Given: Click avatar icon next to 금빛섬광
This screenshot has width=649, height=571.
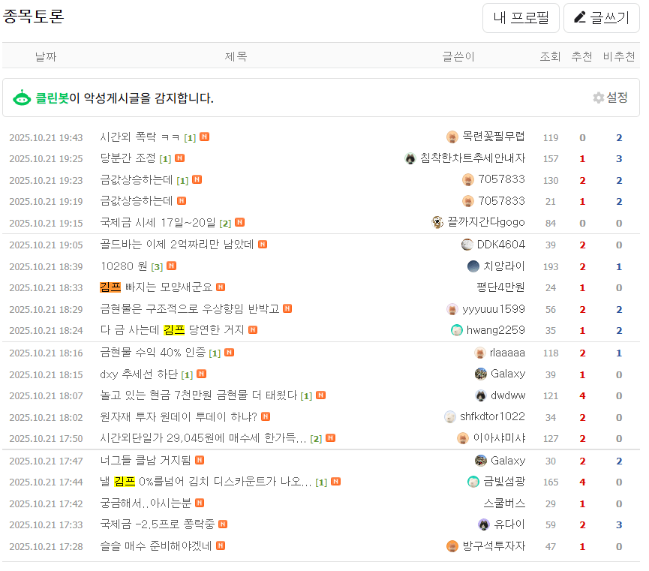Looking at the screenshot, I should [x=473, y=482].
